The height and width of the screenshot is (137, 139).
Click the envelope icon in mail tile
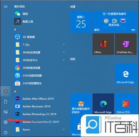(123, 21)
